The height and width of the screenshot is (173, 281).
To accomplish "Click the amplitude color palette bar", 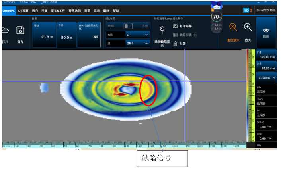I will pos(248,95).
